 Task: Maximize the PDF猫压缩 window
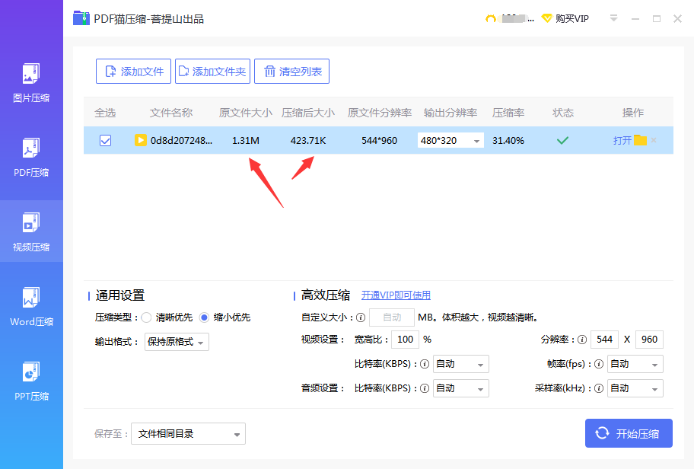[657, 18]
